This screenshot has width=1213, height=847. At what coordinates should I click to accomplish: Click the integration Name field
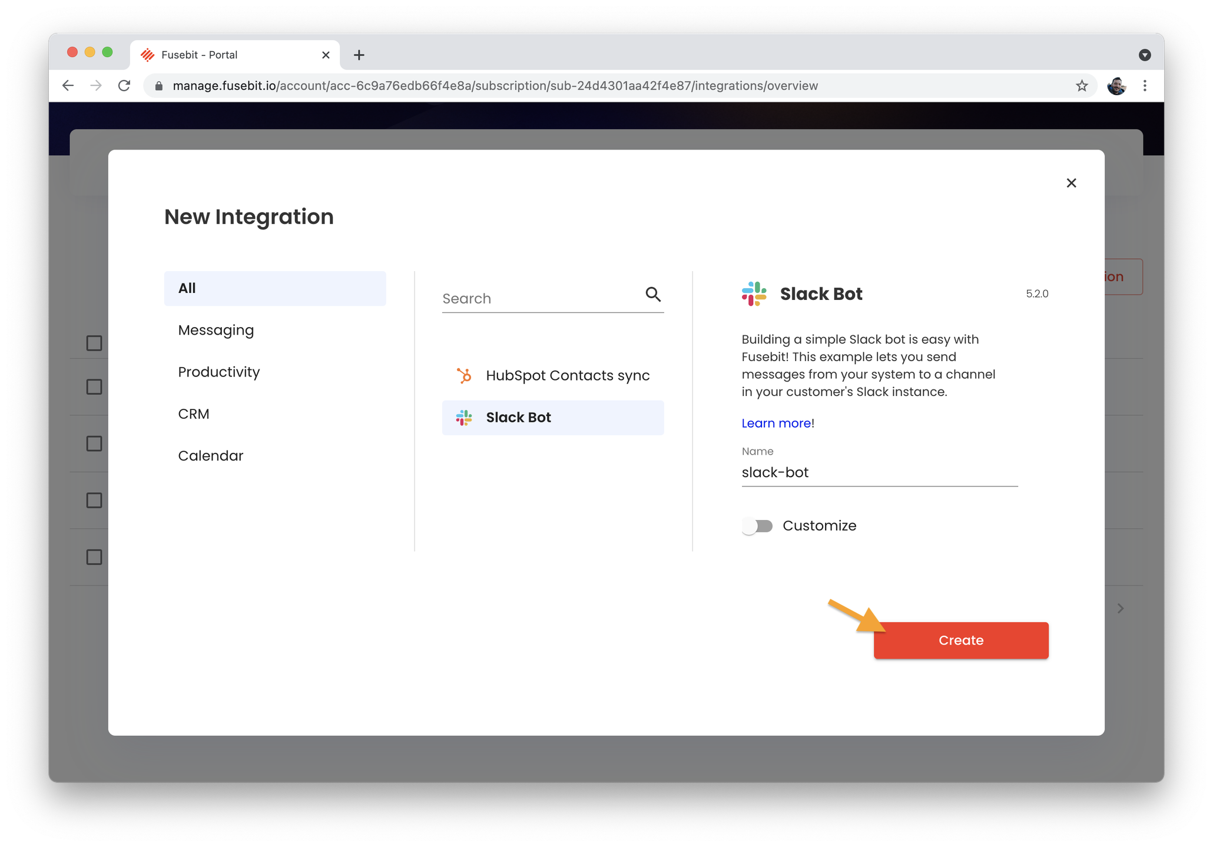pos(879,473)
